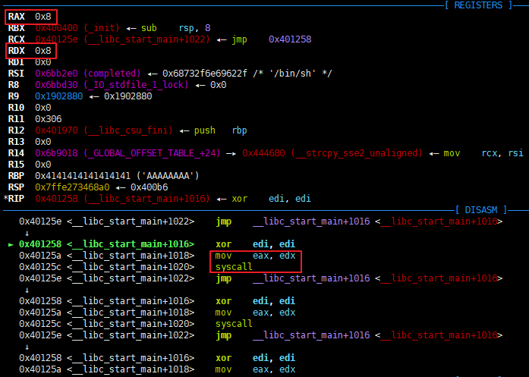Screen dimensions: 529x377
Task: Select the RDX register label
Action: coord(17,51)
